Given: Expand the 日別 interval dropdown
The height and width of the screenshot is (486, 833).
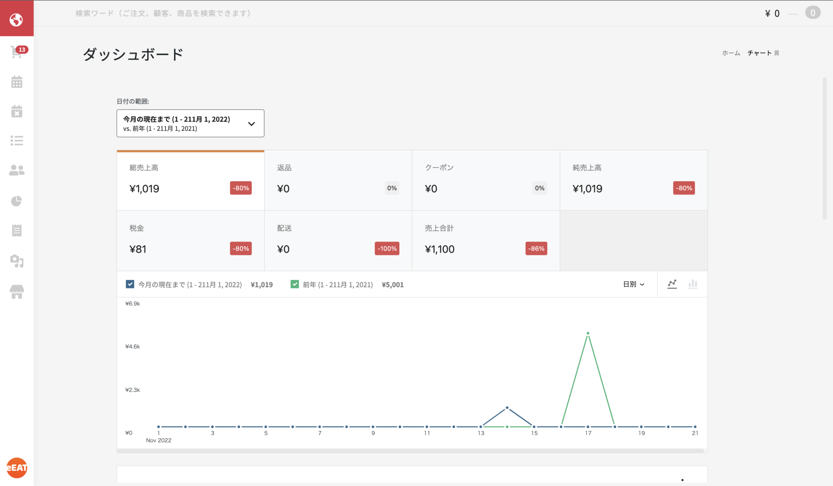Looking at the screenshot, I should (x=633, y=284).
